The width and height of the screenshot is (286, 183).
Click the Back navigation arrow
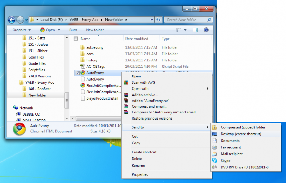tap(11, 20)
